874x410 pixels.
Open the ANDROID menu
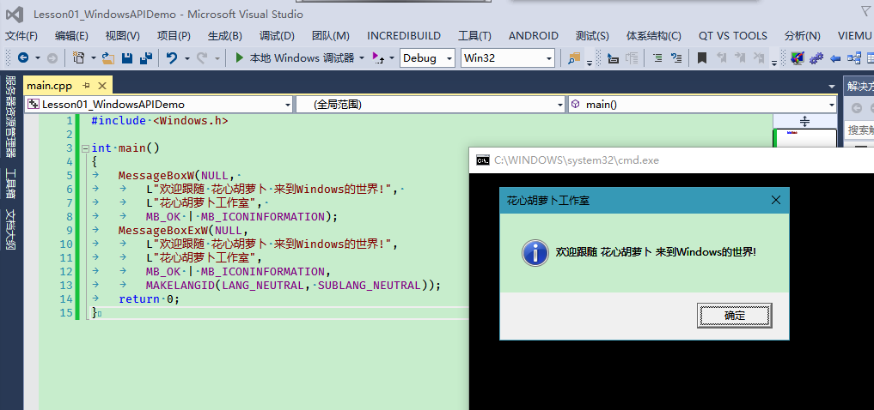pos(534,36)
